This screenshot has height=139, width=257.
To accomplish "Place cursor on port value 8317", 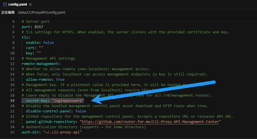I will coord(39,27).
